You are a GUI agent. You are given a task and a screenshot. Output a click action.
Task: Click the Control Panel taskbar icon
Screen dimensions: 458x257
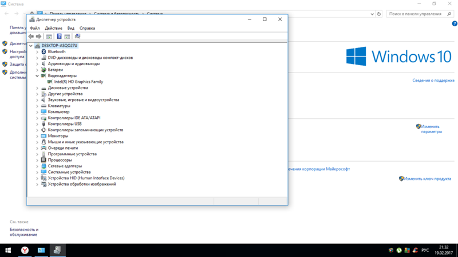[41, 250]
